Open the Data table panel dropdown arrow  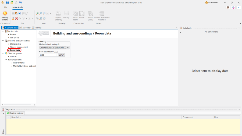pos(239,28)
